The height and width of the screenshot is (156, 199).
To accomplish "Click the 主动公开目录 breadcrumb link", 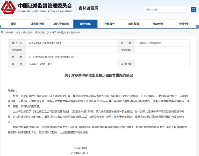I will click(x=42, y=33).
